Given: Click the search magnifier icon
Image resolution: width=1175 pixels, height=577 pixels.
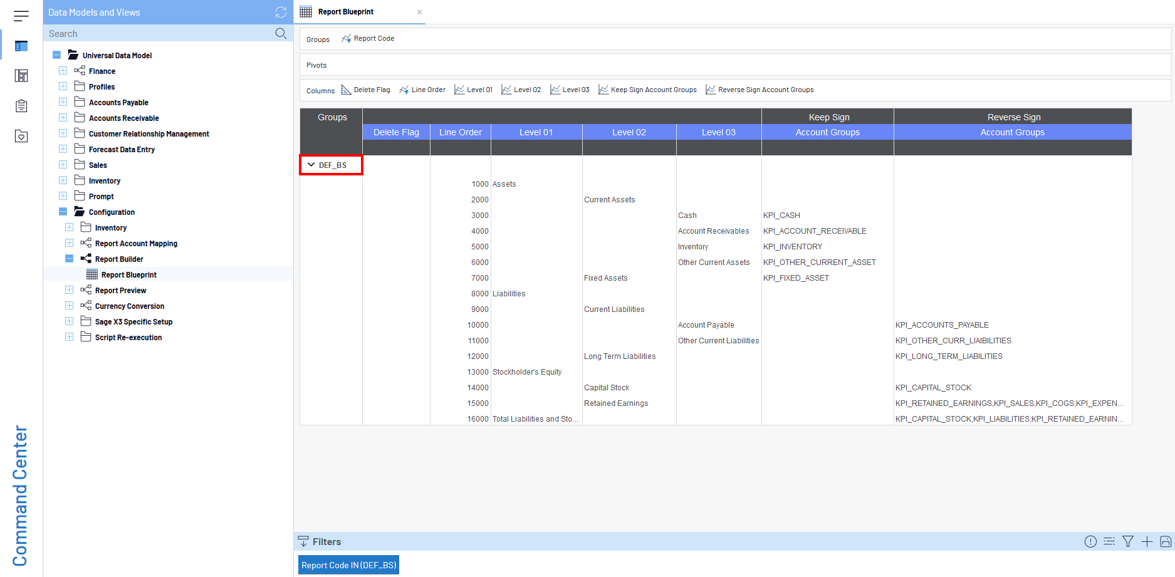Looking at the screenshot, I should click(x=281, y=33).
